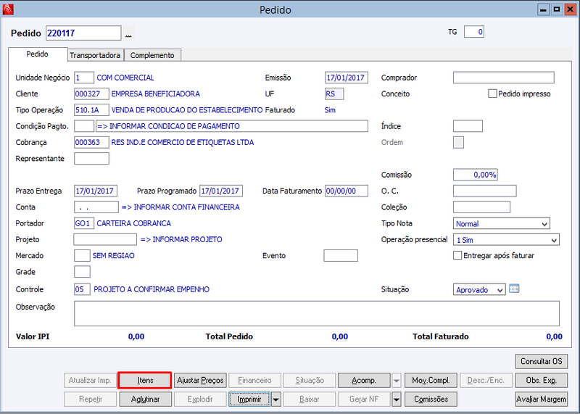Click inside the Observação text area

pyautogui.click(x=317, y=313)
